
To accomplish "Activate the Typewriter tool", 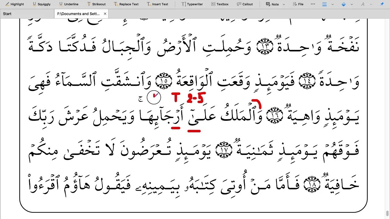I will pos(192,4).
